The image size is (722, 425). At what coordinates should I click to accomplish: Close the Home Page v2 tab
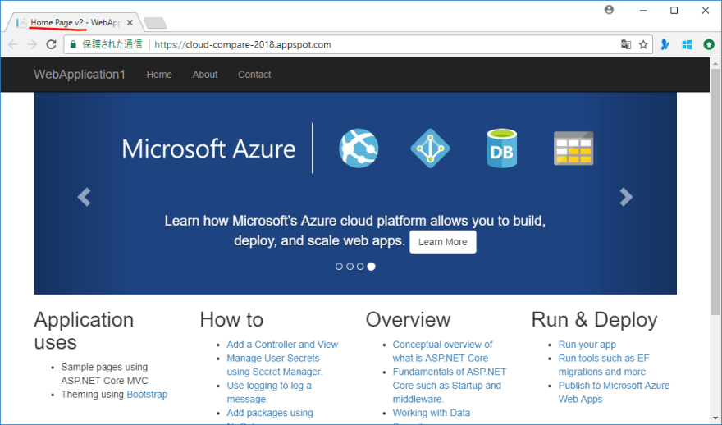click(x=130, y=22)
